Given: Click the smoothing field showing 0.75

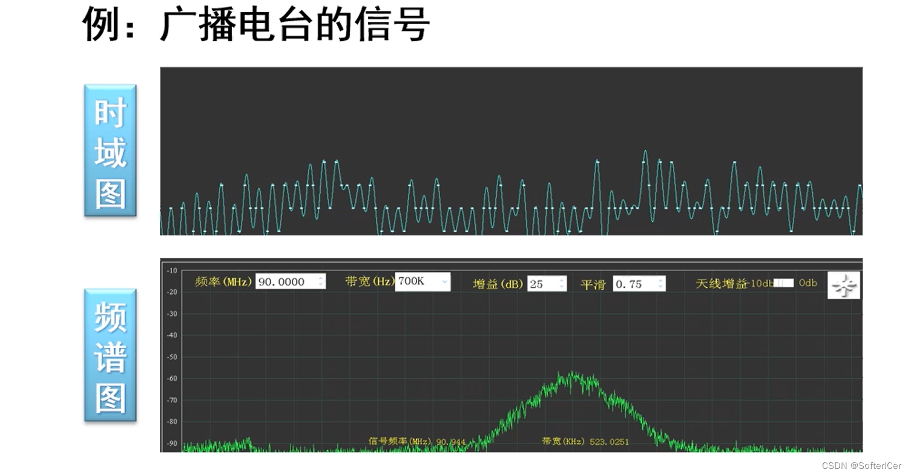Looking at the screenshot, I should (x=639, y=283).
